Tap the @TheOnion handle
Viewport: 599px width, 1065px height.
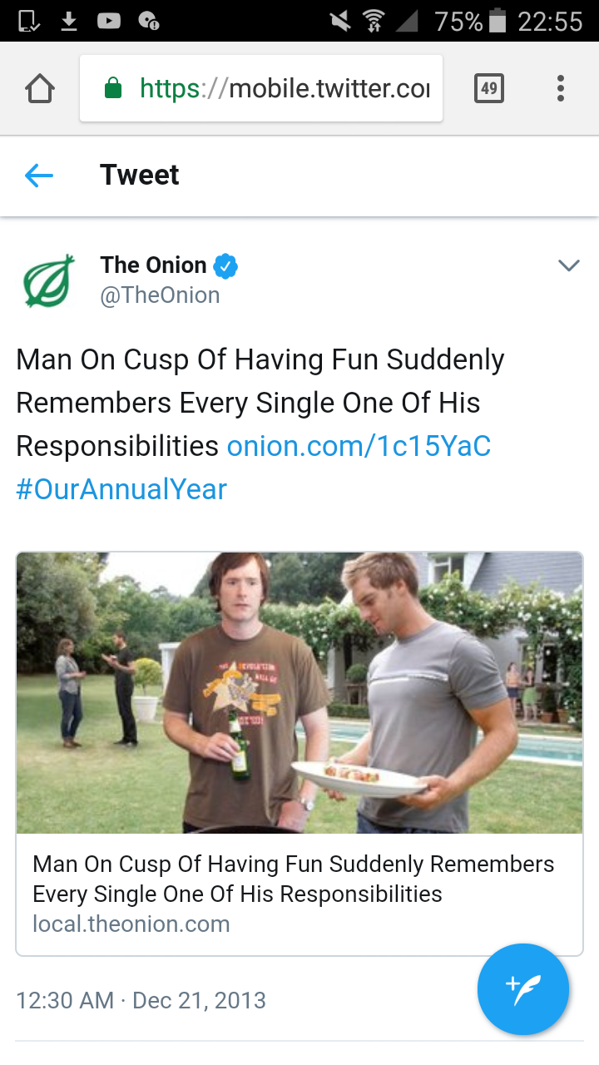click(160, 295)
